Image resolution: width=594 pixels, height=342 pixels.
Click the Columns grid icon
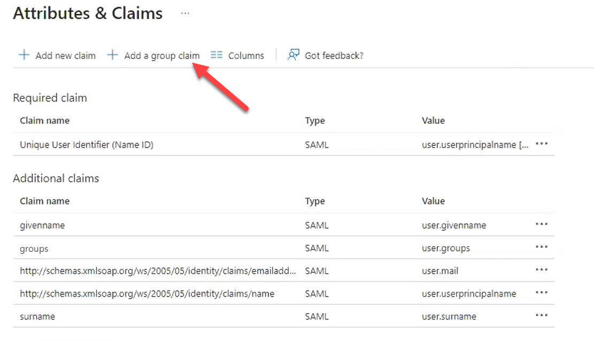pos(217,55)
